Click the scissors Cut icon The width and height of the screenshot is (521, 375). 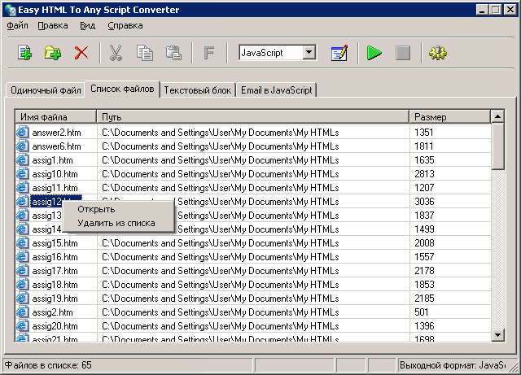[116, 53]
